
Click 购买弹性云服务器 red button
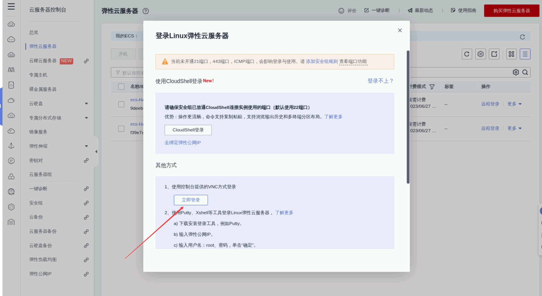512,11
